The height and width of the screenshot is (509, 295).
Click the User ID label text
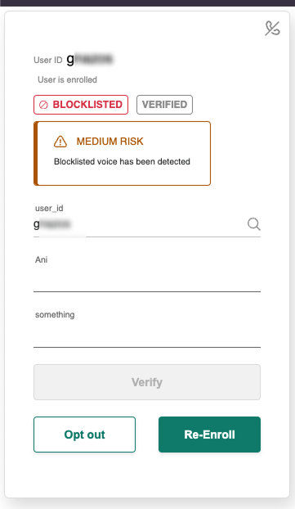(48, 60)
